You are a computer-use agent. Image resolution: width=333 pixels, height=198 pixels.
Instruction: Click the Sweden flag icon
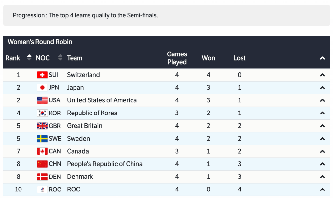42,139
